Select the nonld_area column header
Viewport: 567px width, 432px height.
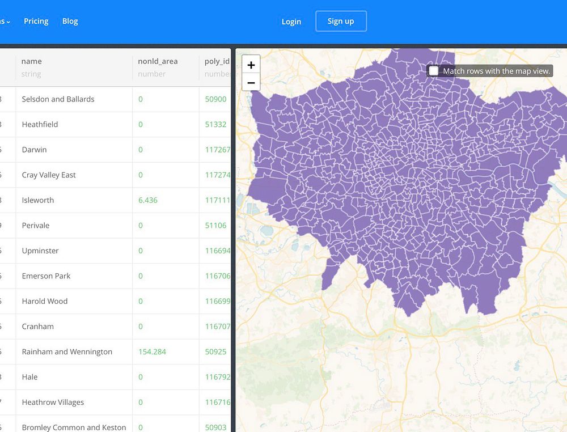pyautogui.click(x=158, y=61)
